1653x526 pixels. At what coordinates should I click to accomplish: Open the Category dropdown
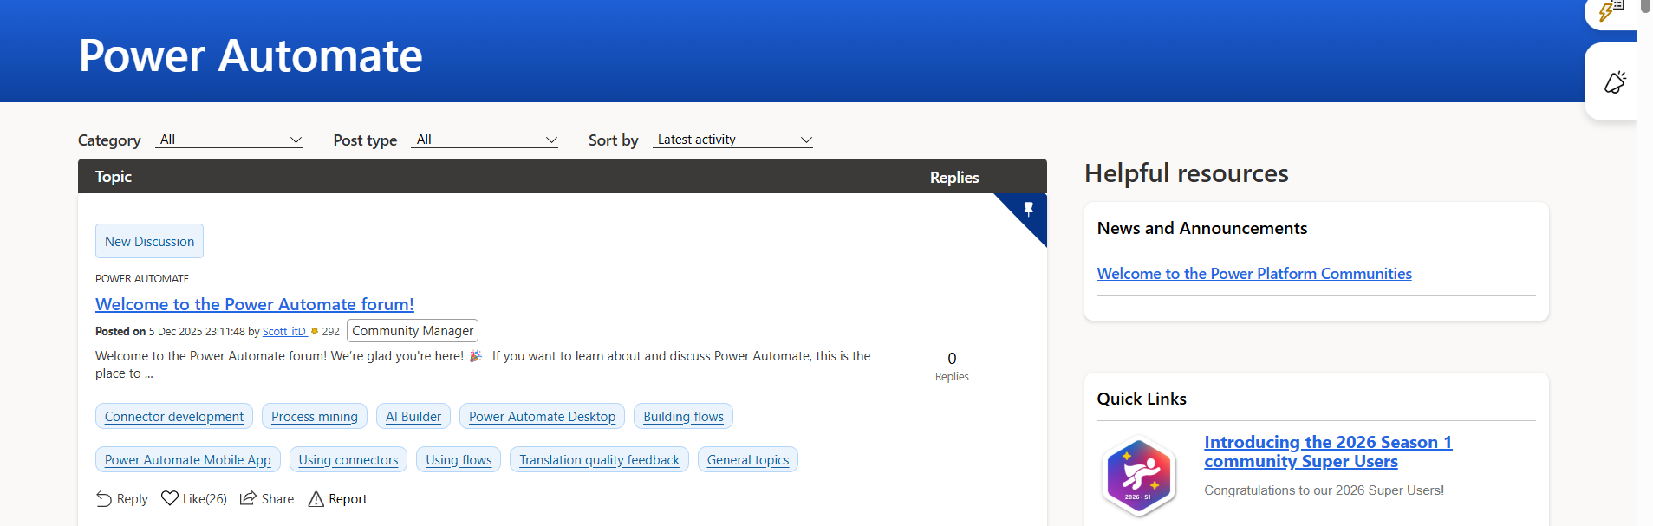(x=229, y=140)
